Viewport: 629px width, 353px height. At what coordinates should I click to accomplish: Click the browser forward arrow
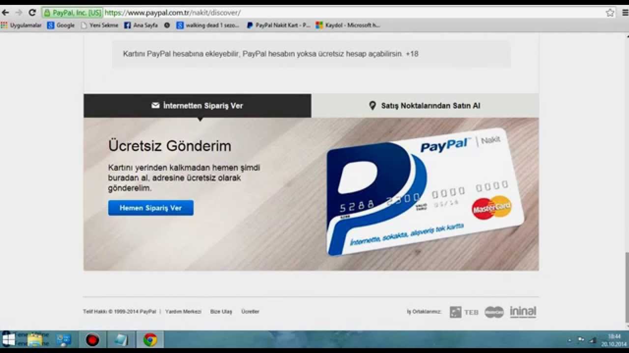19,13
